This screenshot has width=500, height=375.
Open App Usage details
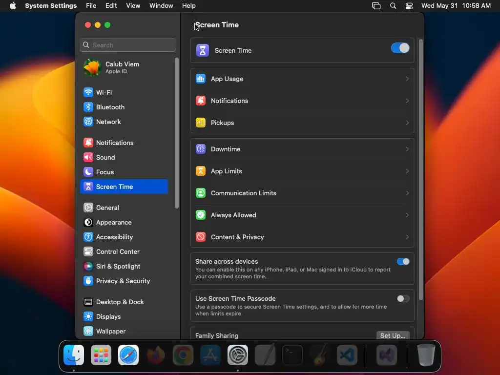click(x=302, y=79)
